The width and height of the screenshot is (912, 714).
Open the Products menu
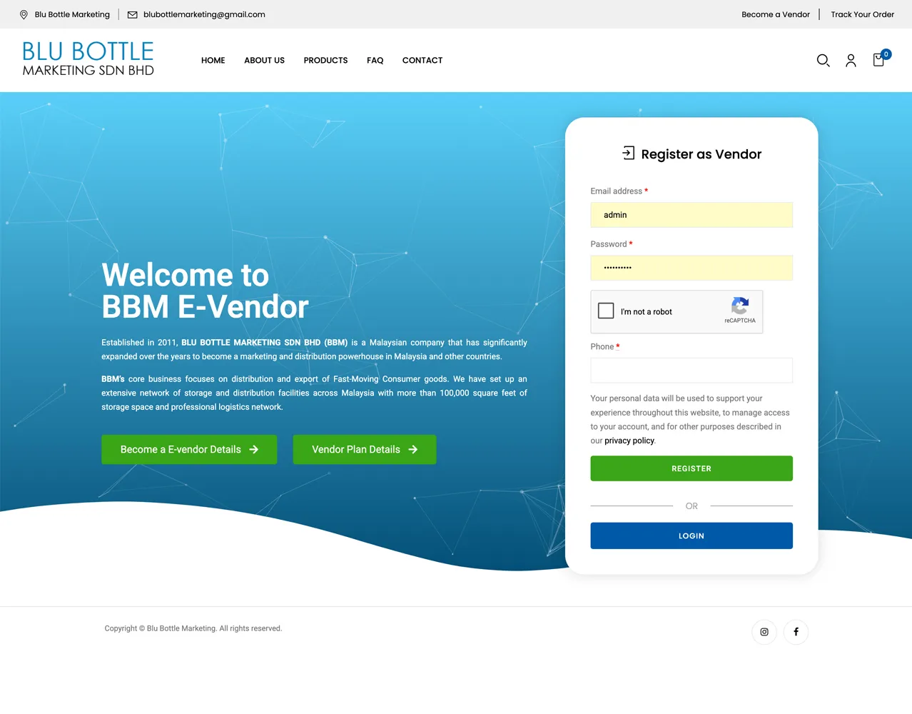click(325, 61)
